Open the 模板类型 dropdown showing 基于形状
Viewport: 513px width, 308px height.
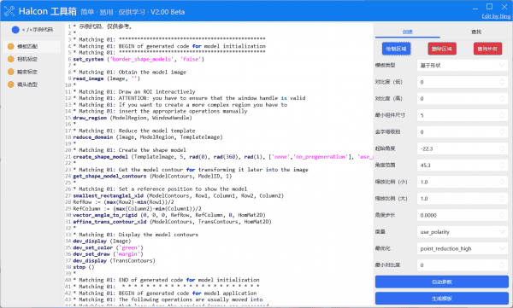point(463,66)
